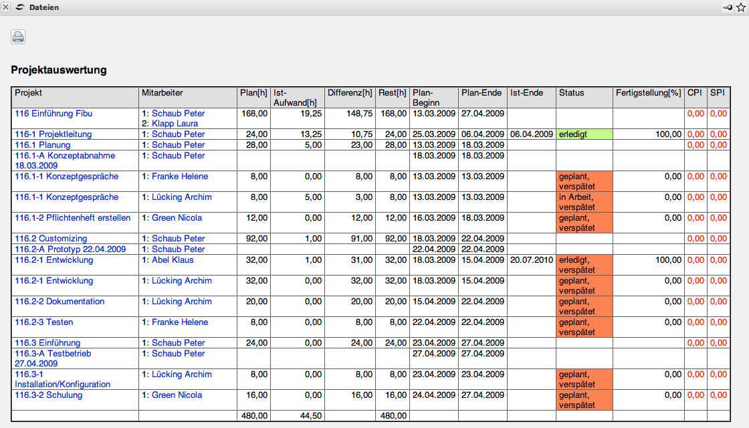Viewport: 749px width, 428px height.
Task: Click the Plan total 480,00 cell
Action: [254, 416]
